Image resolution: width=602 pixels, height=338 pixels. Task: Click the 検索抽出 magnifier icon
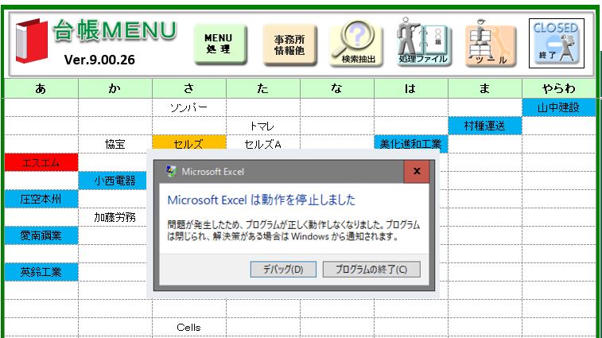357,44
